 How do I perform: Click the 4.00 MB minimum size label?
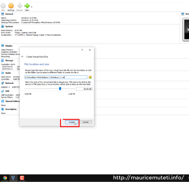point(28,94)
